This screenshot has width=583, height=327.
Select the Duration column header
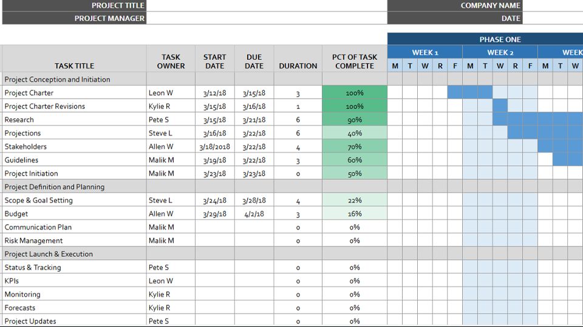298,65
